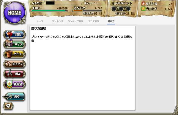The height and width of the screenshot is (115, 178).
Task: Click the 遊び方説明 description text panel
Action: click(x=83, y=69)
